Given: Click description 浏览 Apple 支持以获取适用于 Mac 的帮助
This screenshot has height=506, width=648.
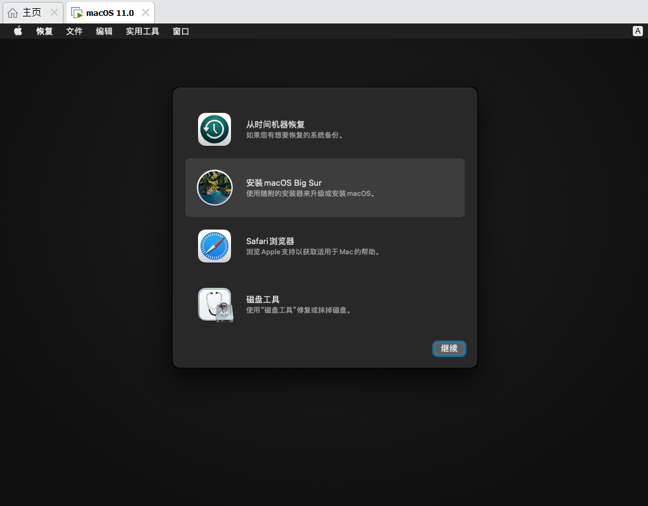Looking at the screenshot, I should coord(314,252).
